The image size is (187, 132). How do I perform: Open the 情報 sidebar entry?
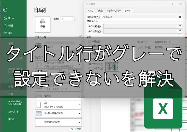point(11,43)
